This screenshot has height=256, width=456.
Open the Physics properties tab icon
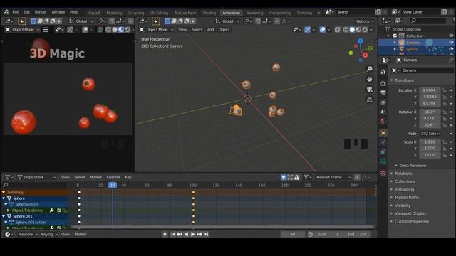click(383, 142)
